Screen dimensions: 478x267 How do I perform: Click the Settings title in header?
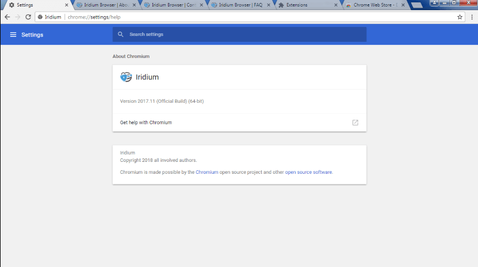point(32,35)
